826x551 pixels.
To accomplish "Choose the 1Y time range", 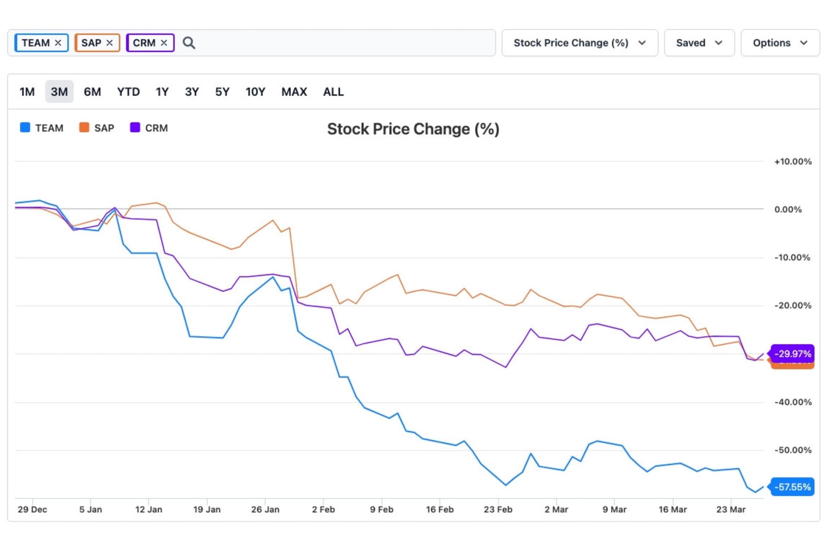I will (162, 92).
